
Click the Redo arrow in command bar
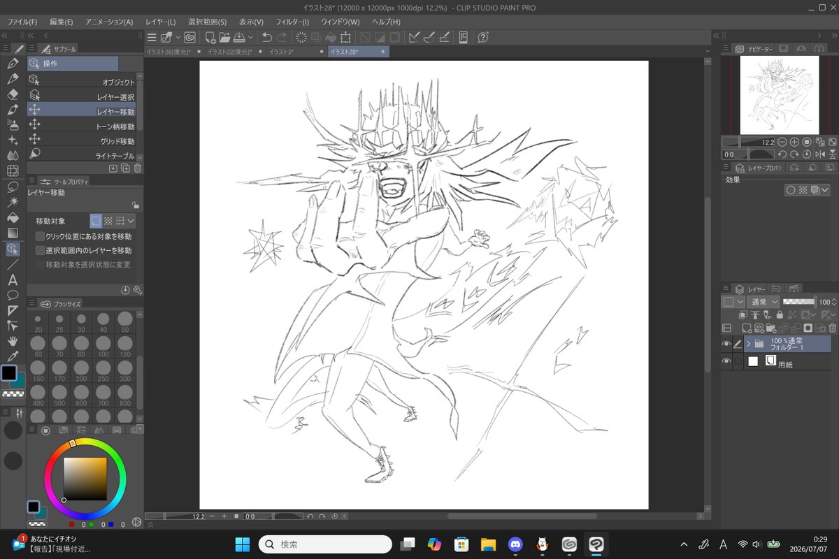coord(282,37)
